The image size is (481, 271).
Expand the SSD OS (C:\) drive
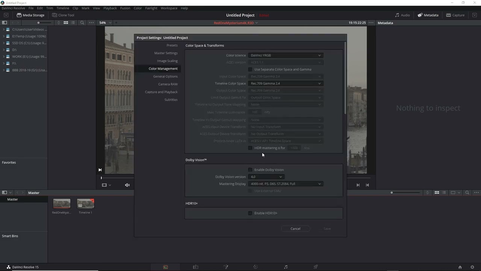(x=3, y=43)
